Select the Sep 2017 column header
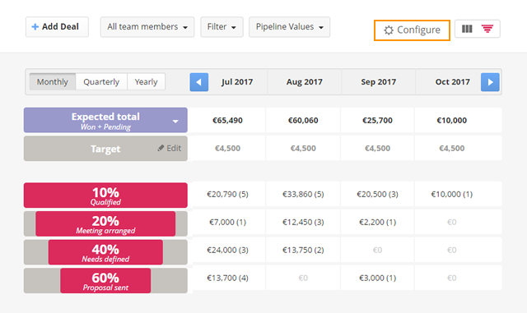 click(x=379, y=82)
